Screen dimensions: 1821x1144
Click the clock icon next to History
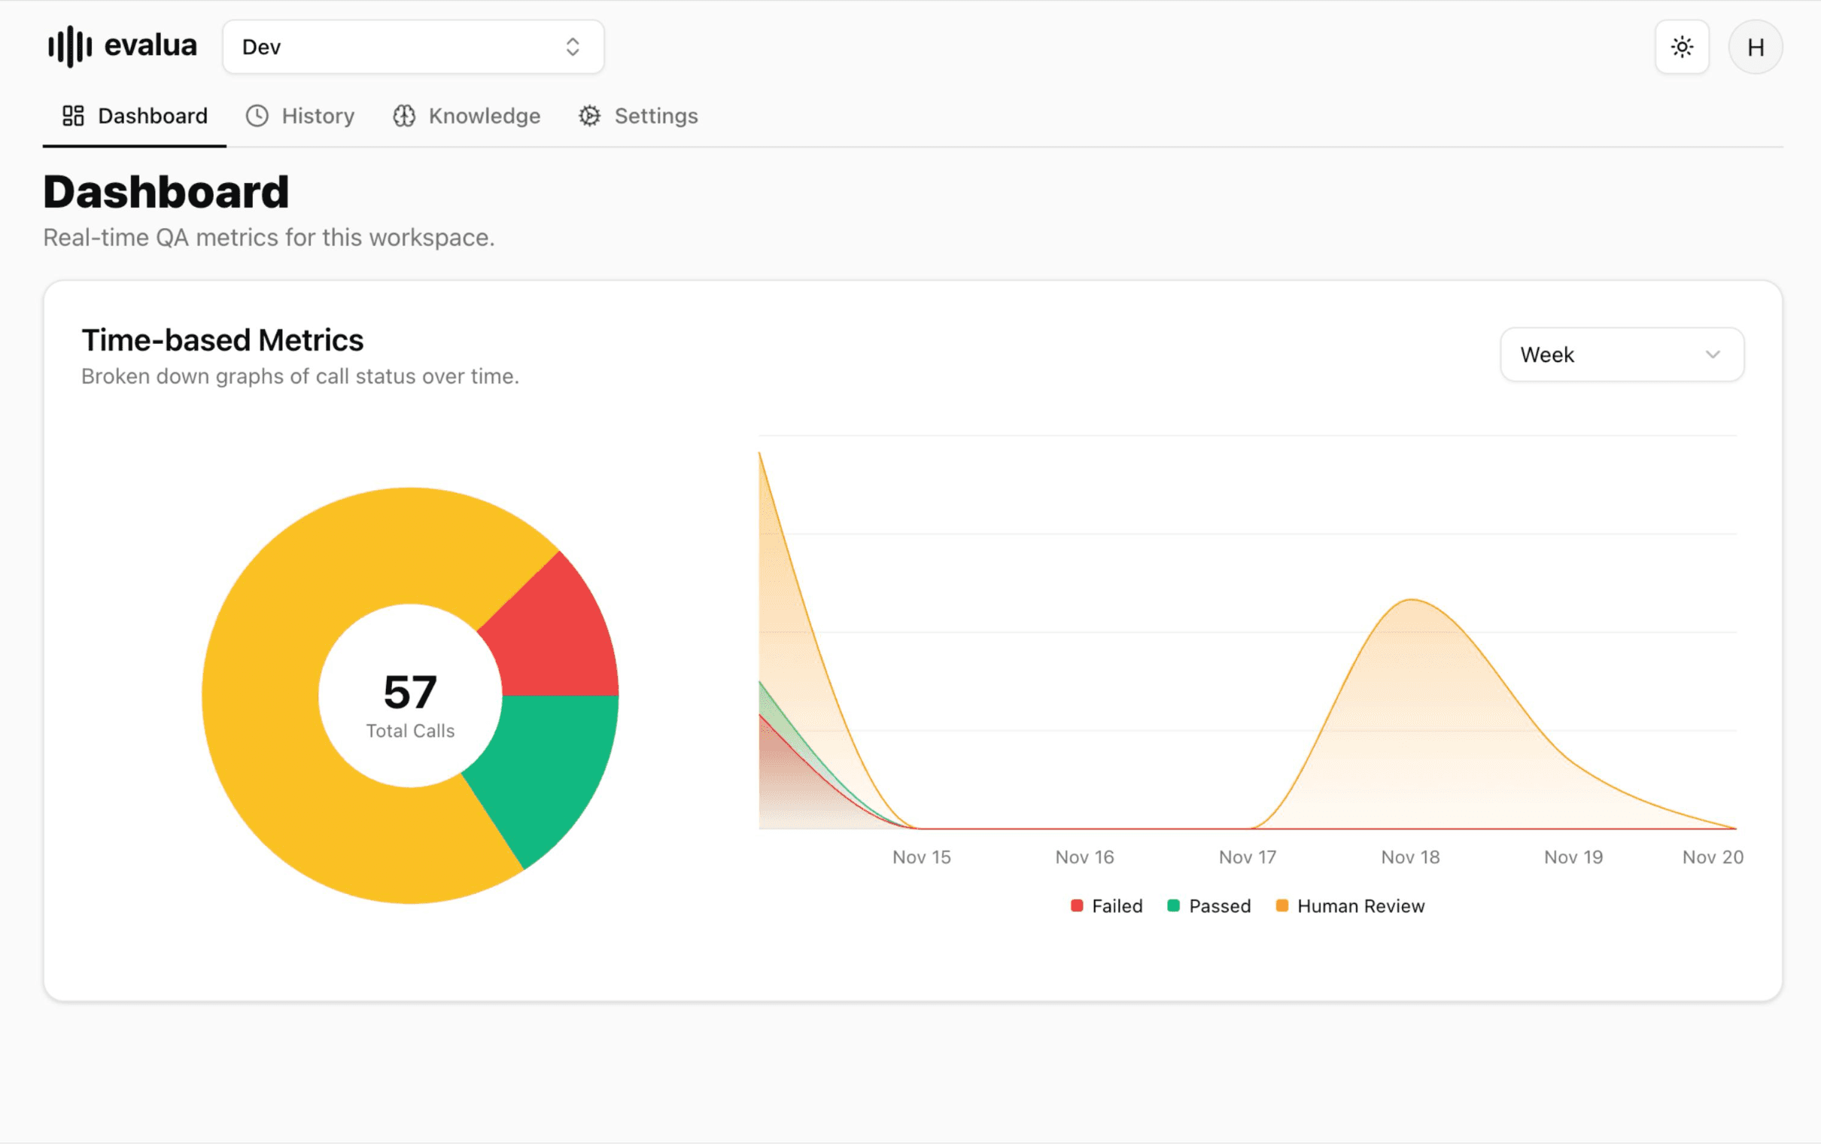tap(257, 115)
